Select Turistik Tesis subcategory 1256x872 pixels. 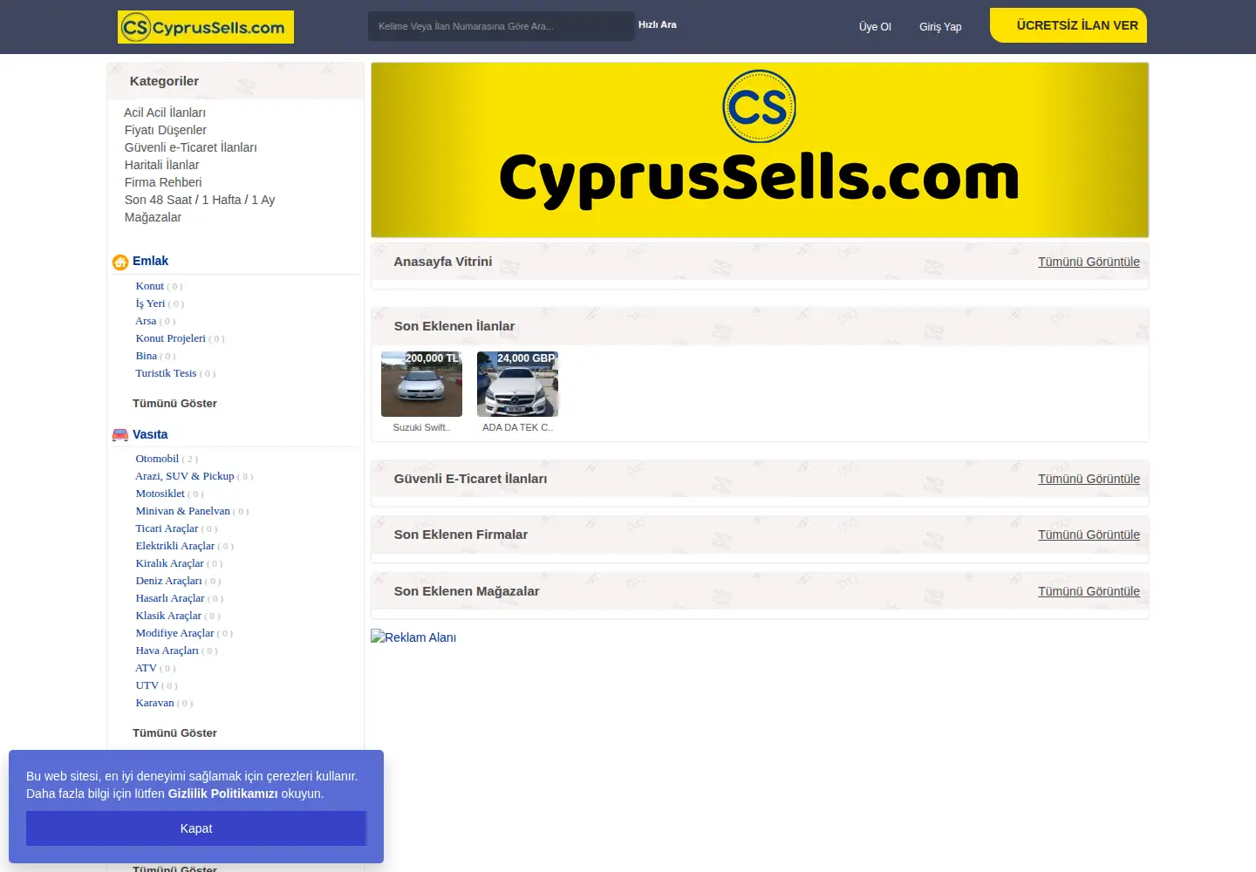[166, 373]
